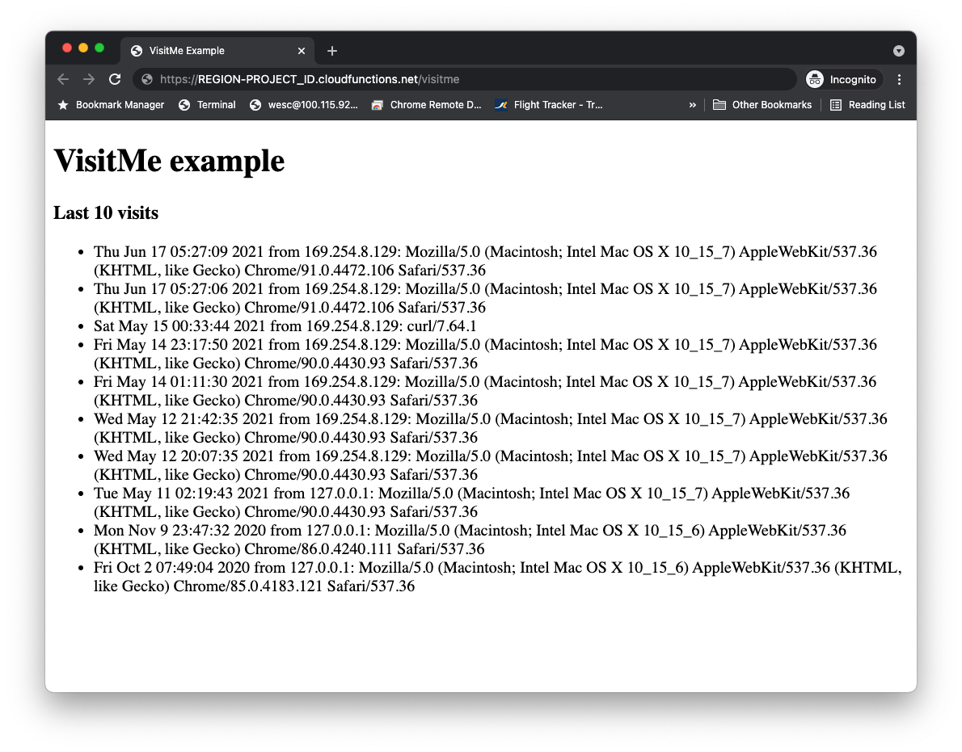The height and width of the screenshot is (752, 962).
Task: Open Chrome's three-dot menu
Action: (900, 79)
